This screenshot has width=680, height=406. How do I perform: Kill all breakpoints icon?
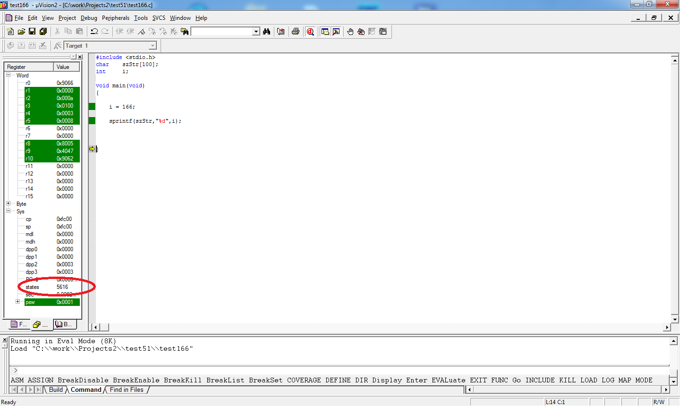361,32
